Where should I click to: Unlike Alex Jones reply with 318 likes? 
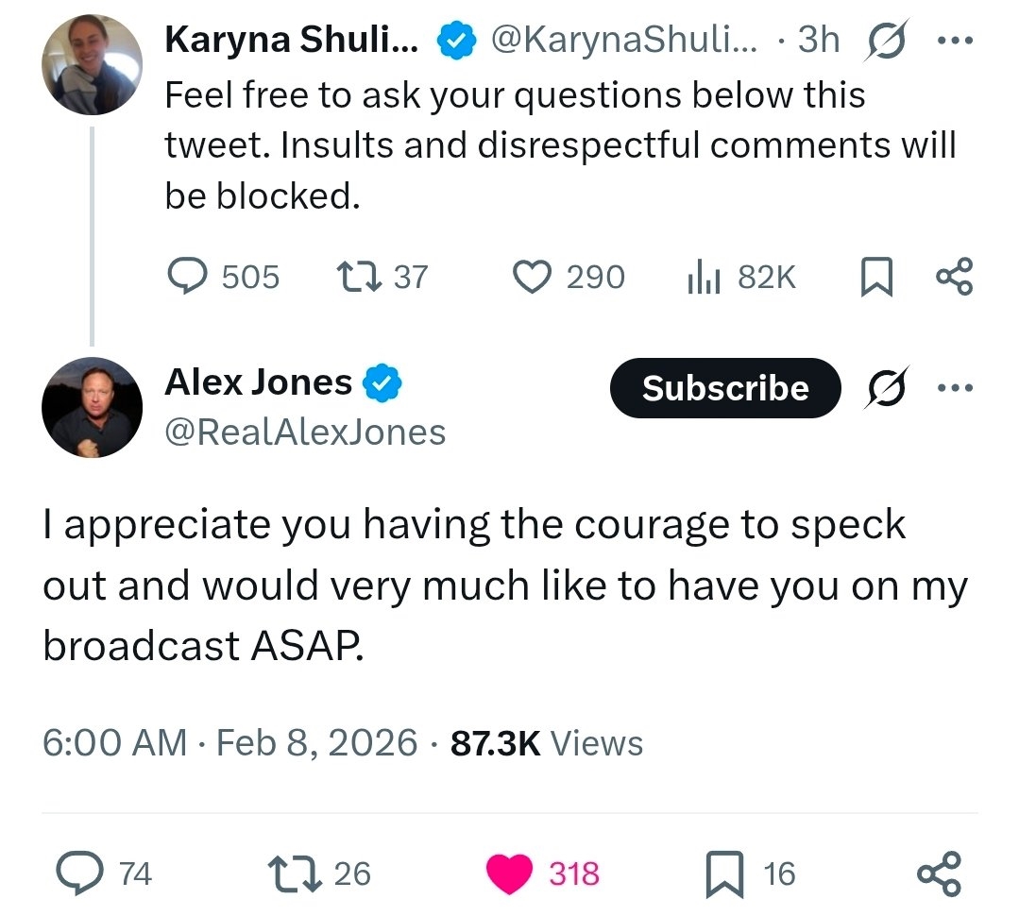(x=511, y=874)
